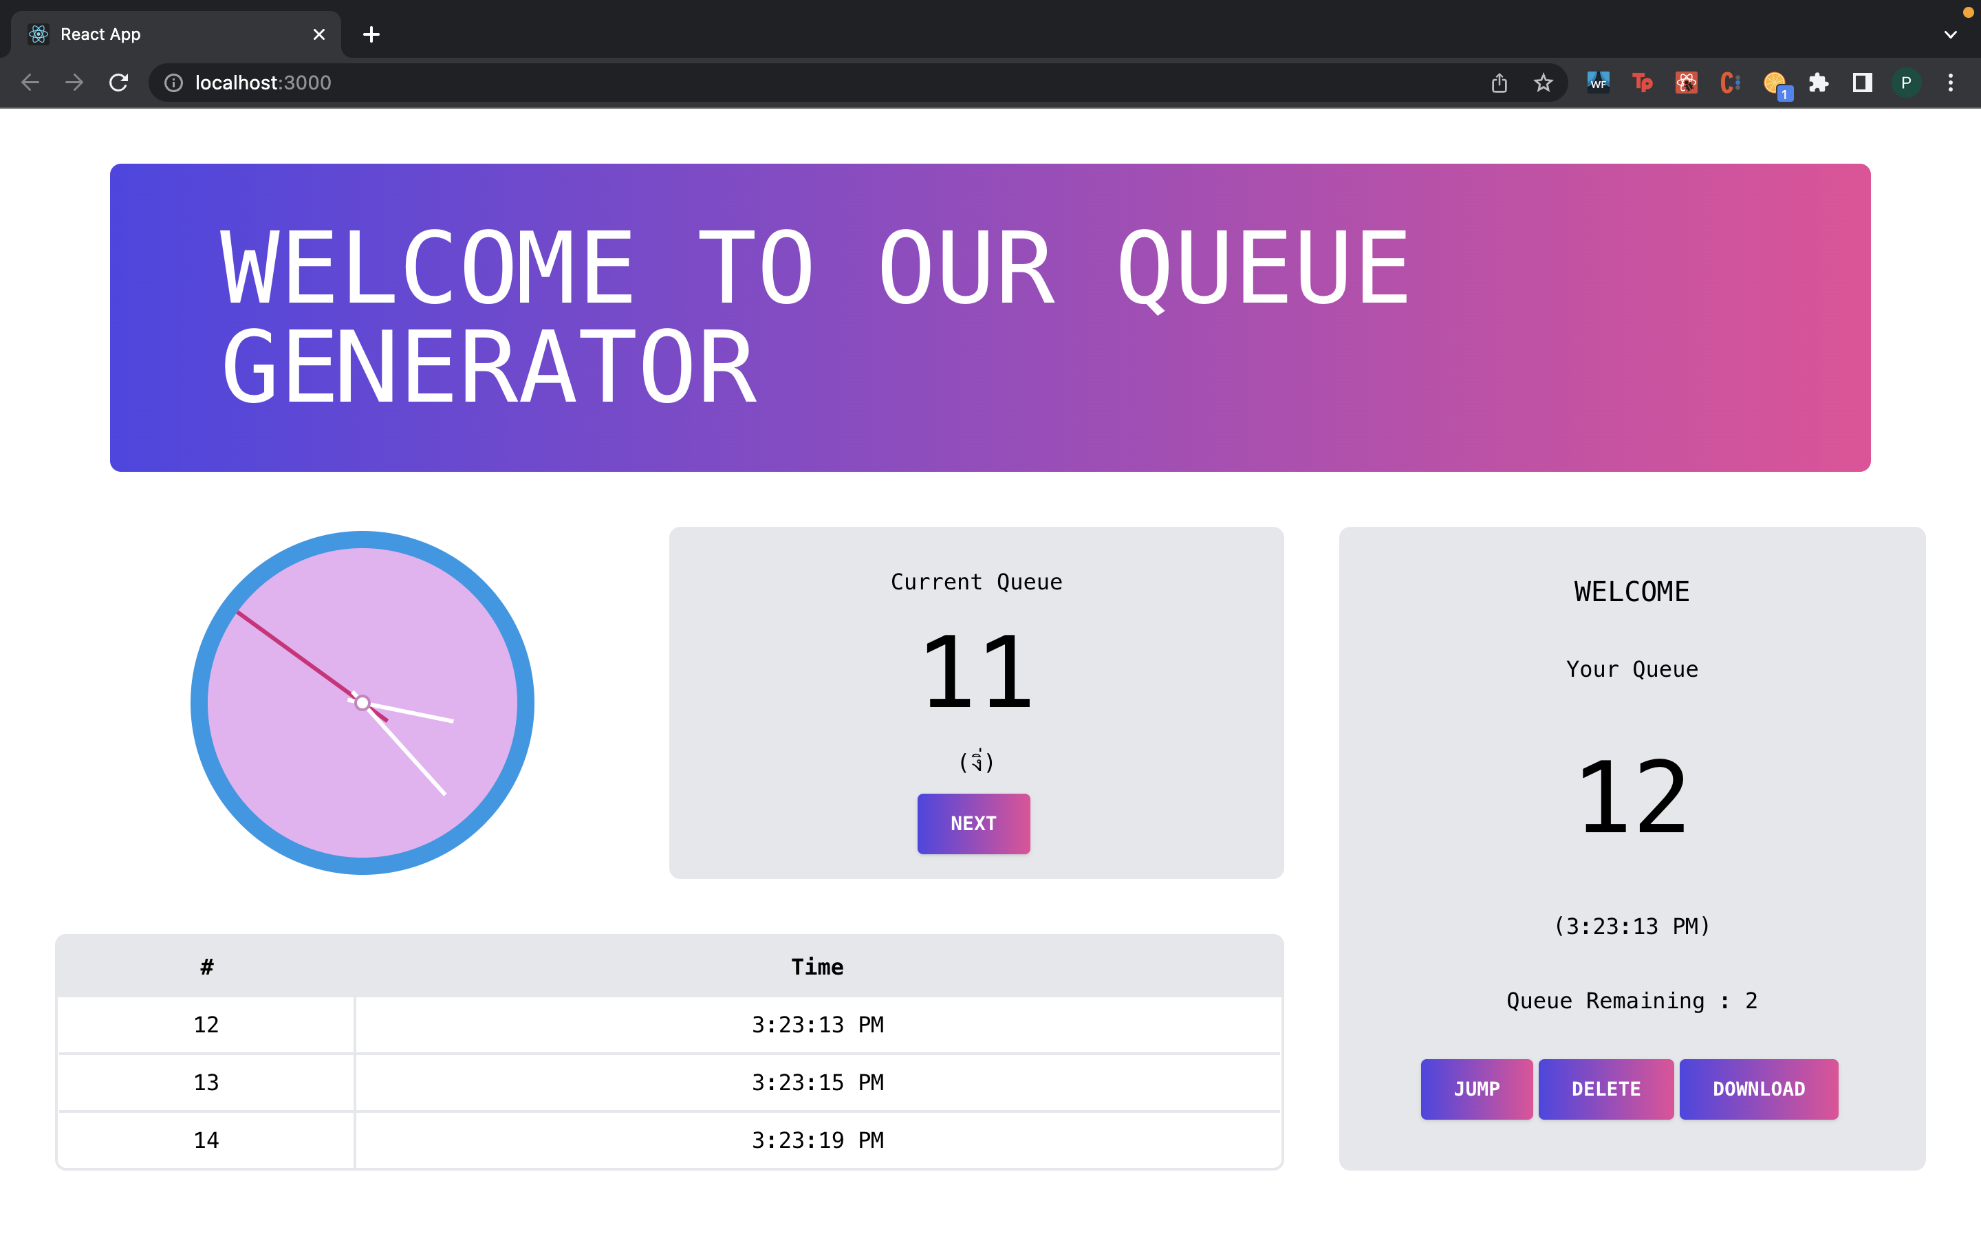Click the WF extension icon
The image size is (1981, 1238).
point(1598,82)
